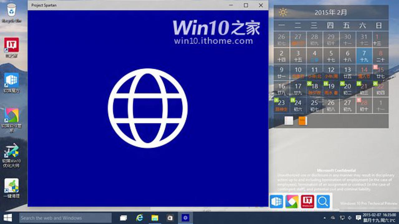Click the blue cube icon in floating dock
399x224 pixels.
tap(276, 202)
